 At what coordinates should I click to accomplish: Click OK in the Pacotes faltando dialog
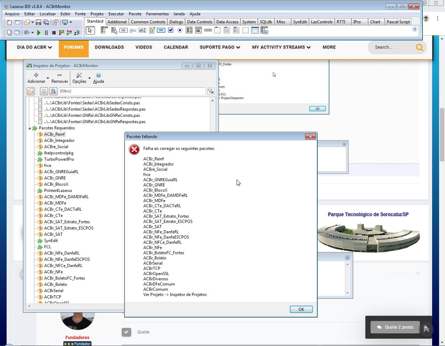click(x=301, y=309)
